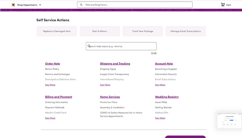Click the magnifier icon in top search bar
Image resolution: width=242 pixels, height=138 pixels.
[x=81, y=5]
